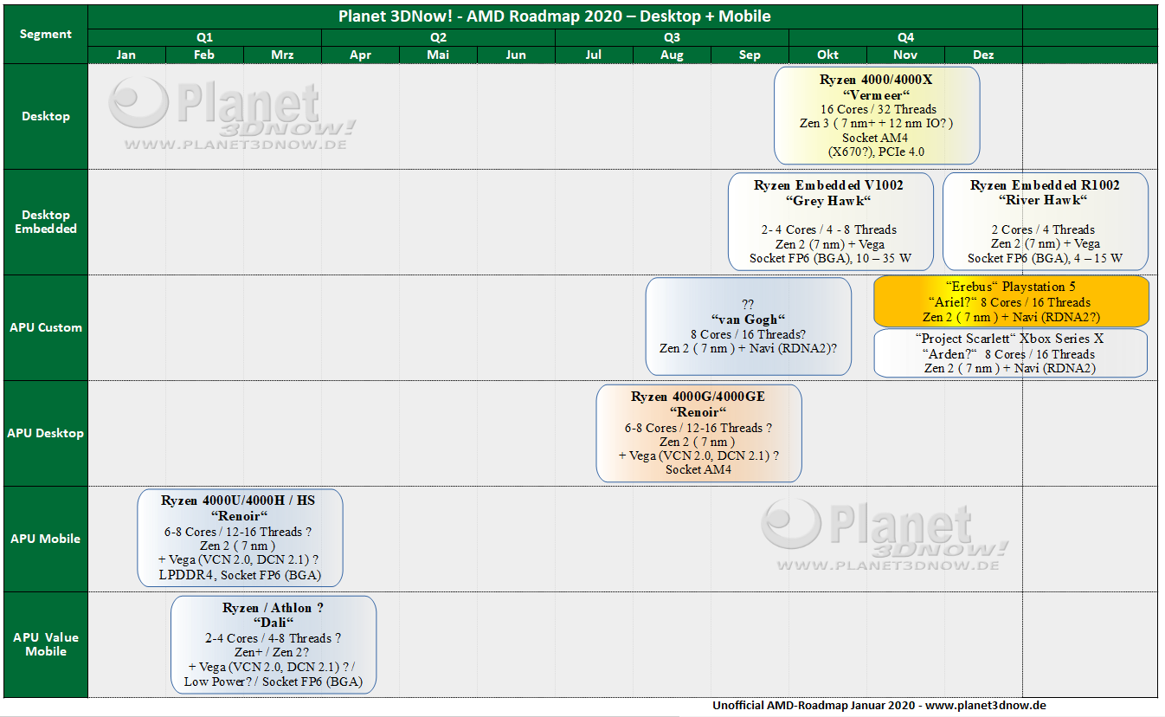
Task: Click the 'Q3' quarter header
Action: pos(672,37)
